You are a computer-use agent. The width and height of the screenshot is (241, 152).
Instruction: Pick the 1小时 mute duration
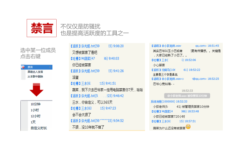tap(35, 110)
